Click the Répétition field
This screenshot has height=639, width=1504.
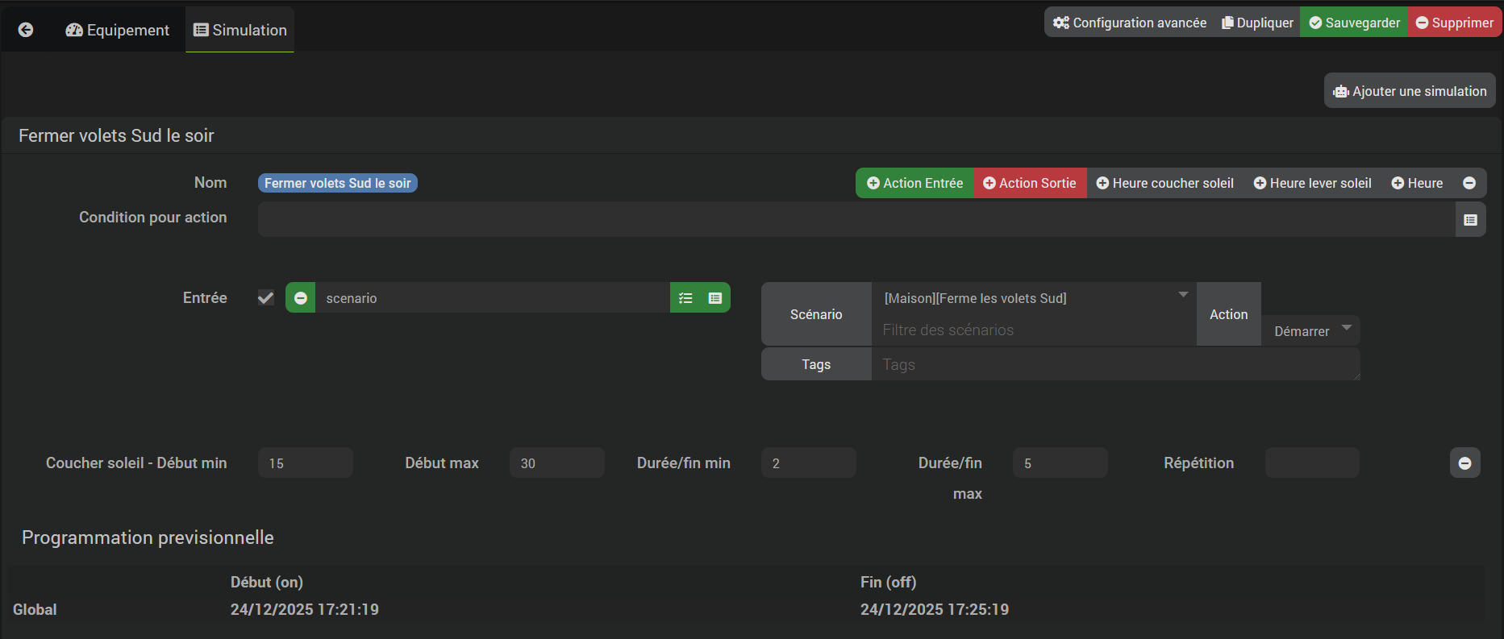point(1312,463)
